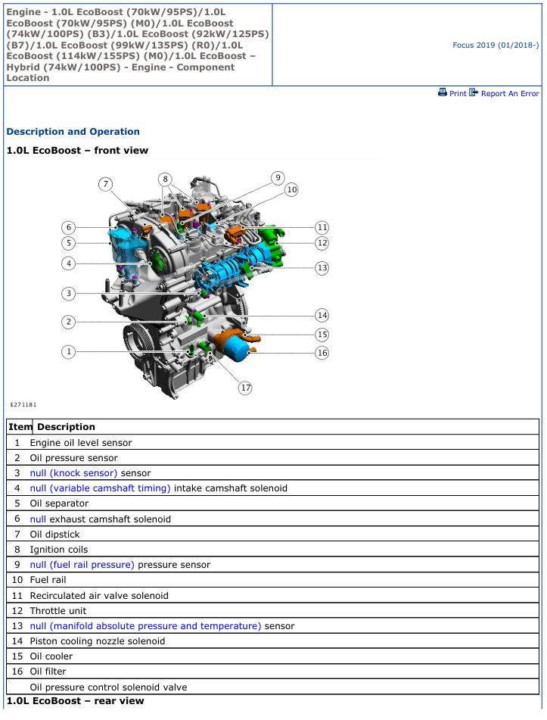The height and width of the screenshot is (720, 547).
Task: Click callout number 8 on the diagram
Action: coord(165,179)
